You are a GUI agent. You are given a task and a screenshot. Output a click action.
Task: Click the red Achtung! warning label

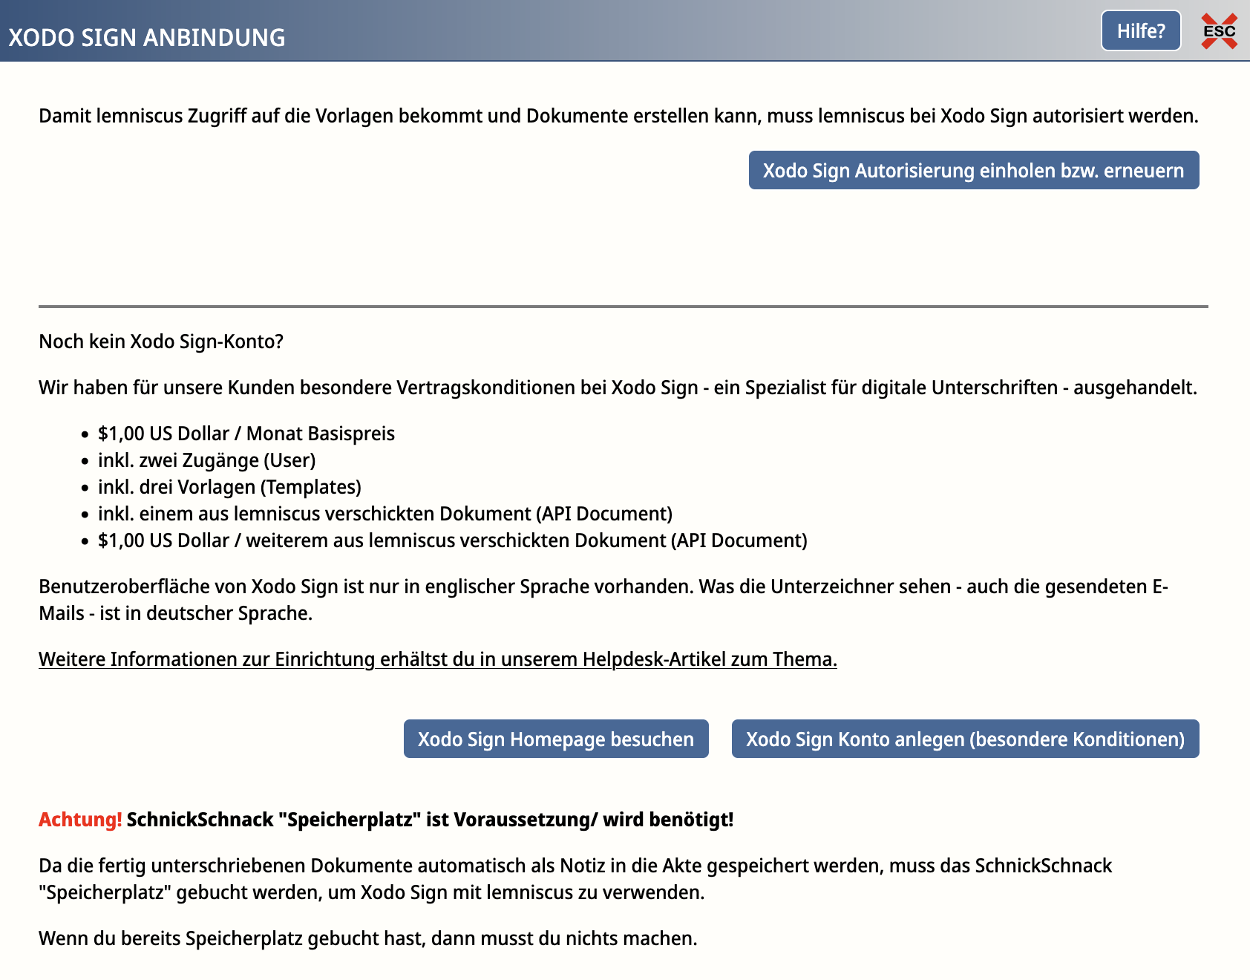click(80, 820)
